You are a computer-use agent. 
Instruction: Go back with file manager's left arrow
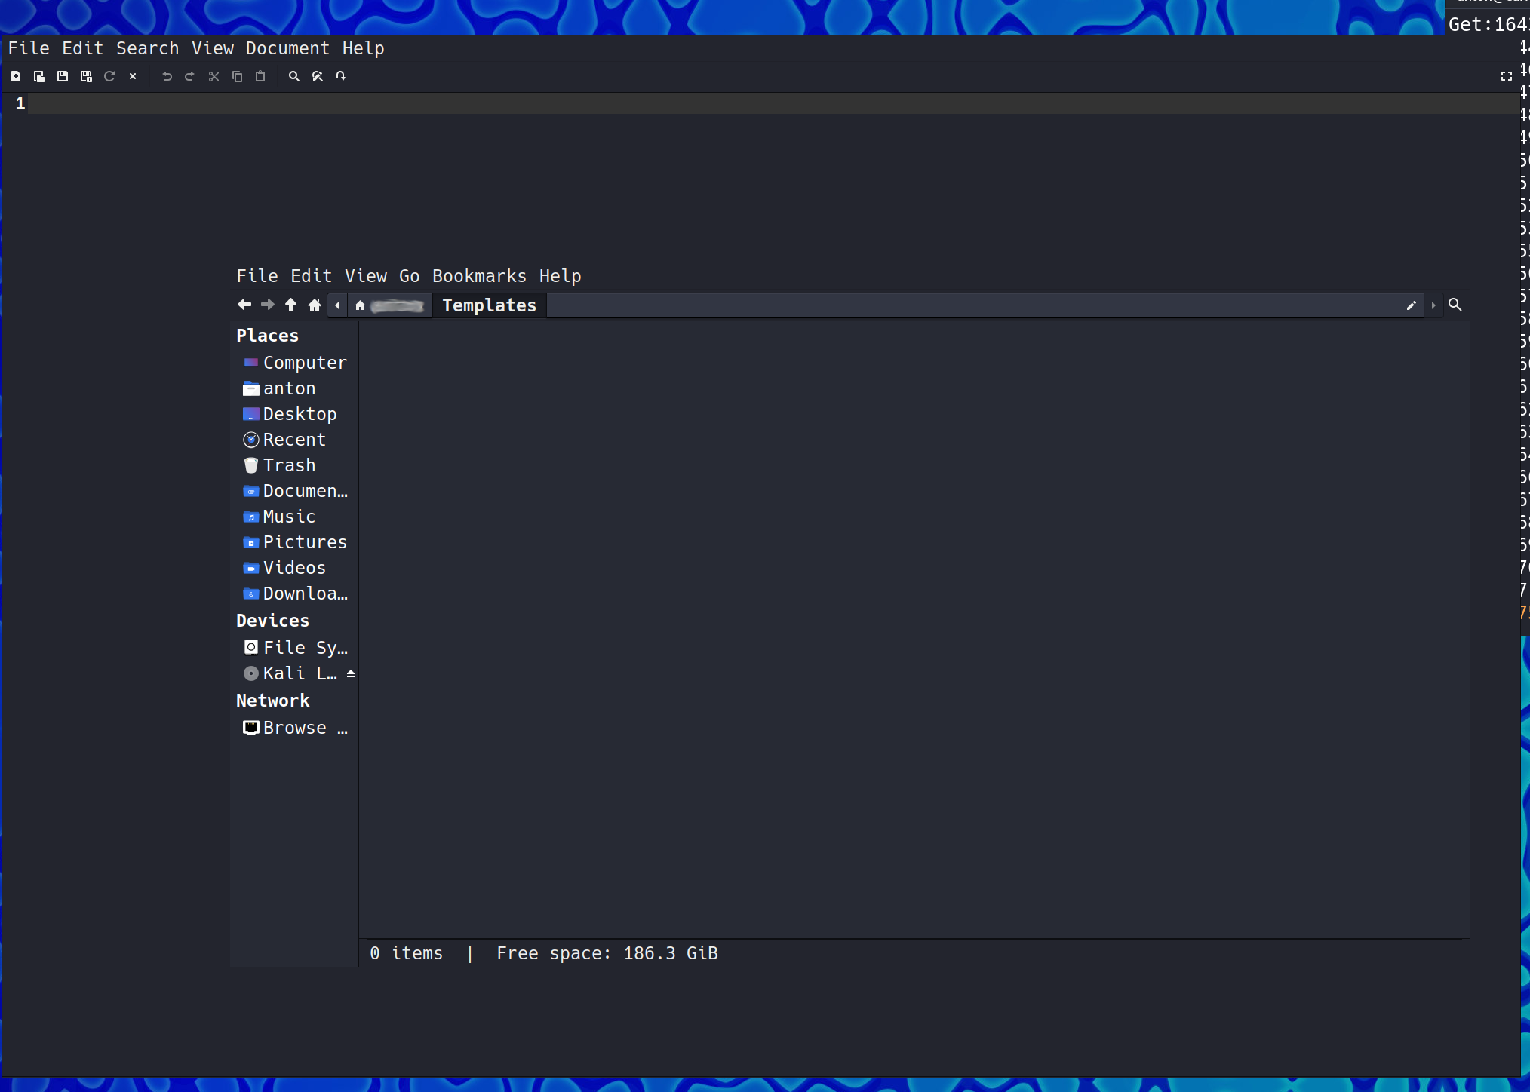[x=244, y=305]
